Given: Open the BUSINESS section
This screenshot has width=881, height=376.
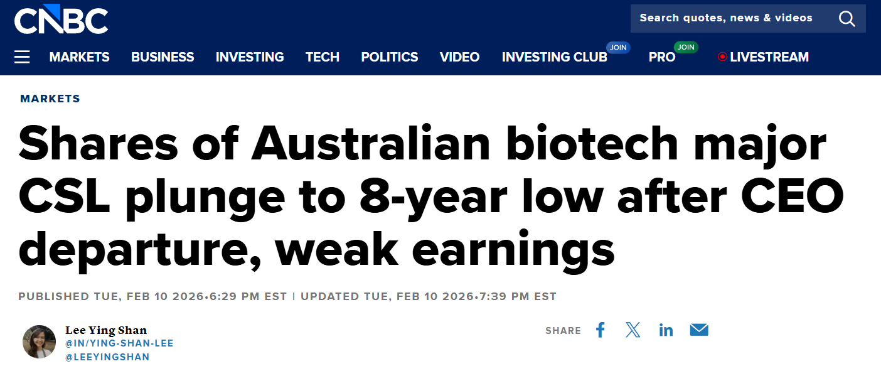Looking at the screenshot, I should pos(162,56).
